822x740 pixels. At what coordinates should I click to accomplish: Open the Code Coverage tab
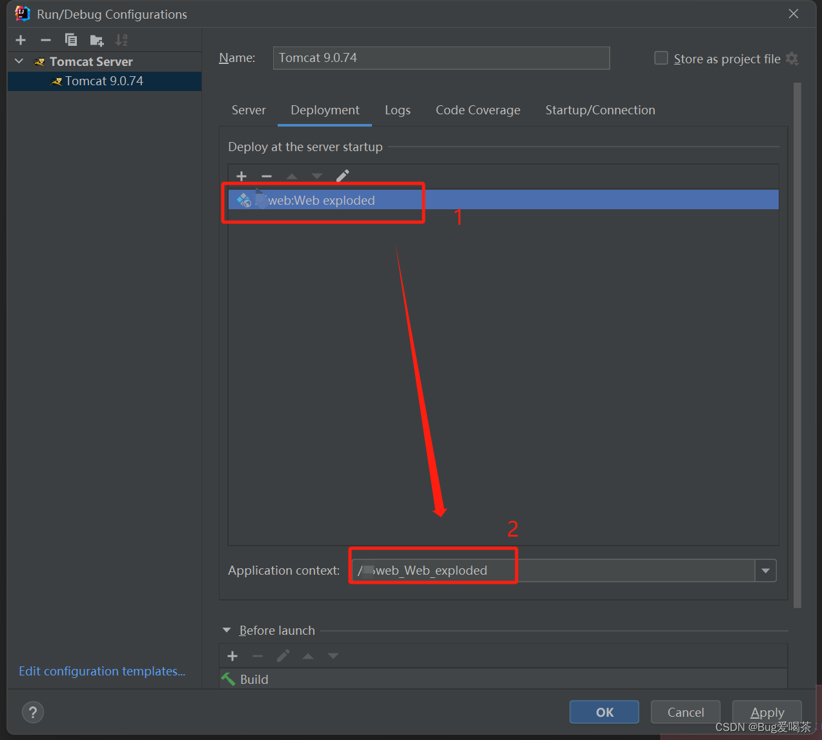point(478,110)
